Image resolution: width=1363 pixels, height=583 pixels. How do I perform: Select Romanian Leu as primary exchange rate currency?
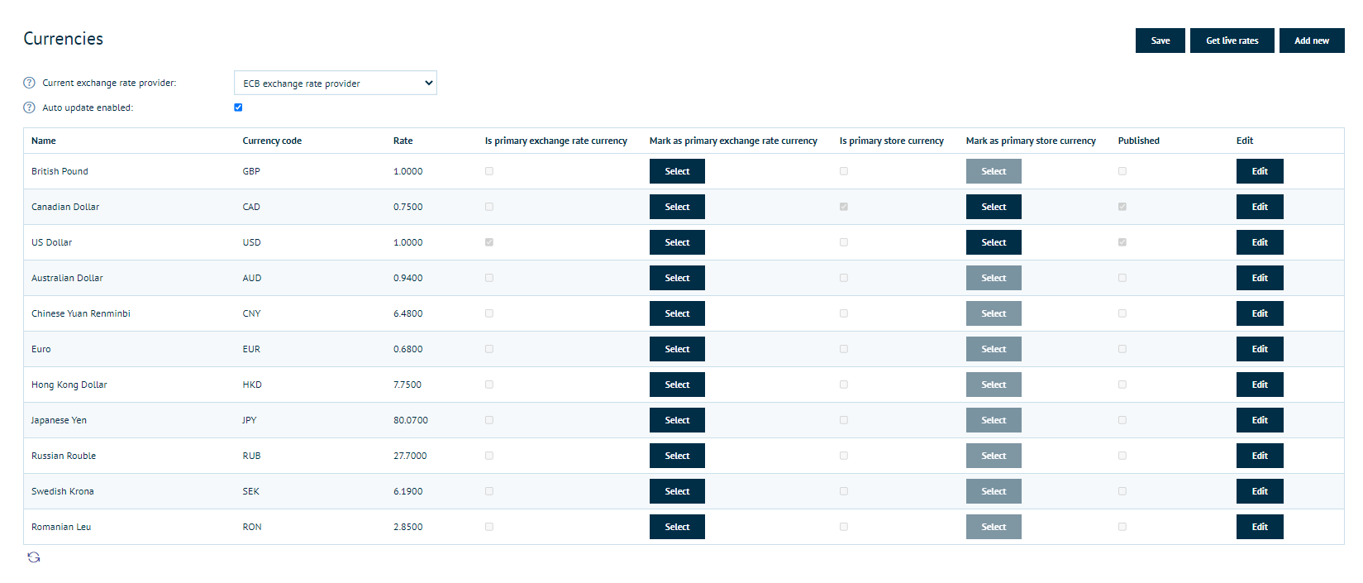(677, 527)
